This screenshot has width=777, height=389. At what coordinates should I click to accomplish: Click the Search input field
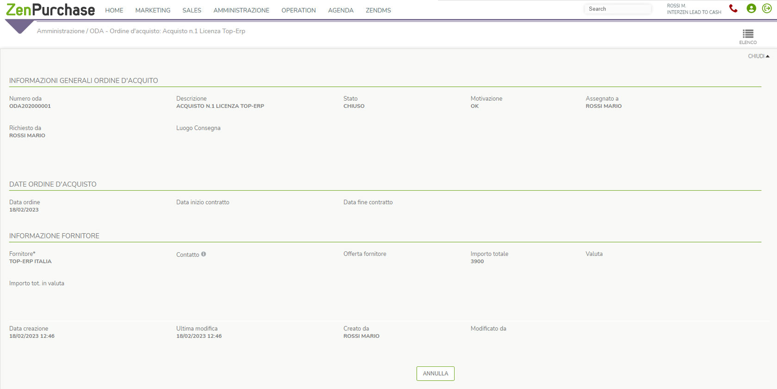tap(617, 9)
